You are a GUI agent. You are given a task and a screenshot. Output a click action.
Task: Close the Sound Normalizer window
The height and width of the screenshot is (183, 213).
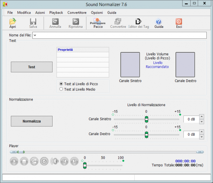[x=204, y=3]
